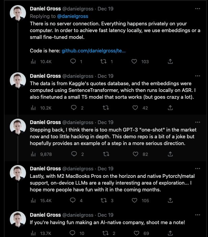Open Daniel Gross profile name on first tweet

coord(45,8)
